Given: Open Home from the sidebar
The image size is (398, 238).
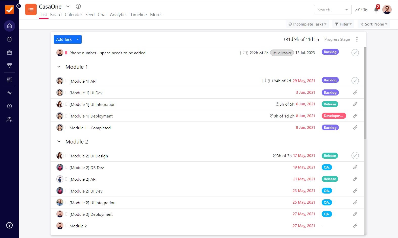Looking at the screenshot, I should tap(9, 26).
